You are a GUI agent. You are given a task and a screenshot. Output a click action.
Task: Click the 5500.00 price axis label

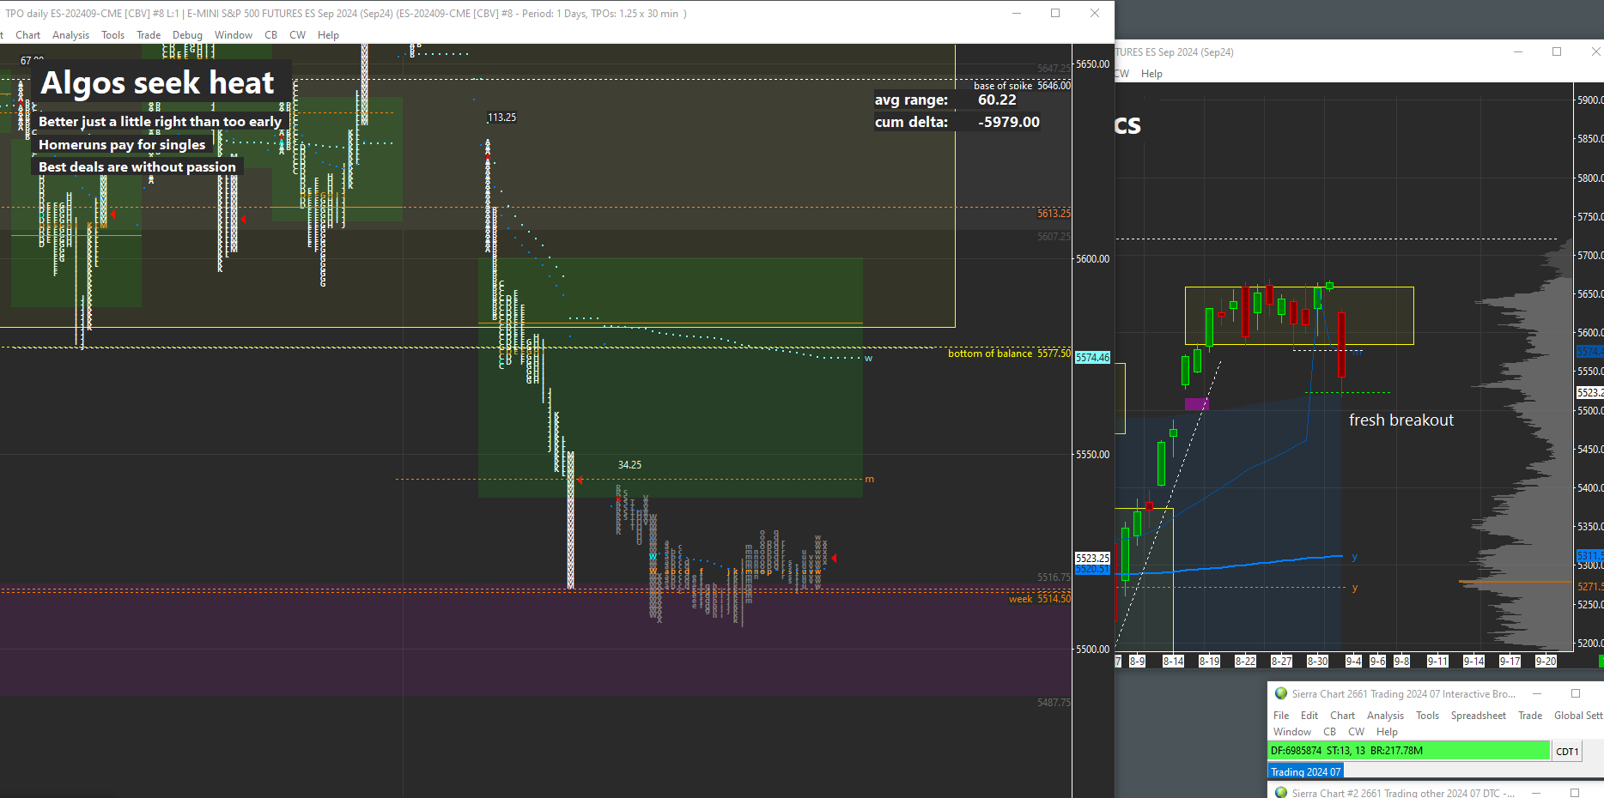pos(1092,650)
